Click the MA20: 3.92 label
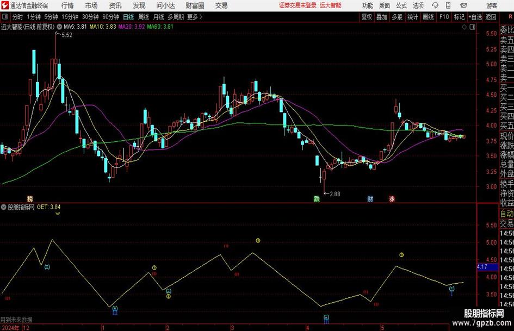The width and height of the screenshot is (514, 331). point(132,27)
